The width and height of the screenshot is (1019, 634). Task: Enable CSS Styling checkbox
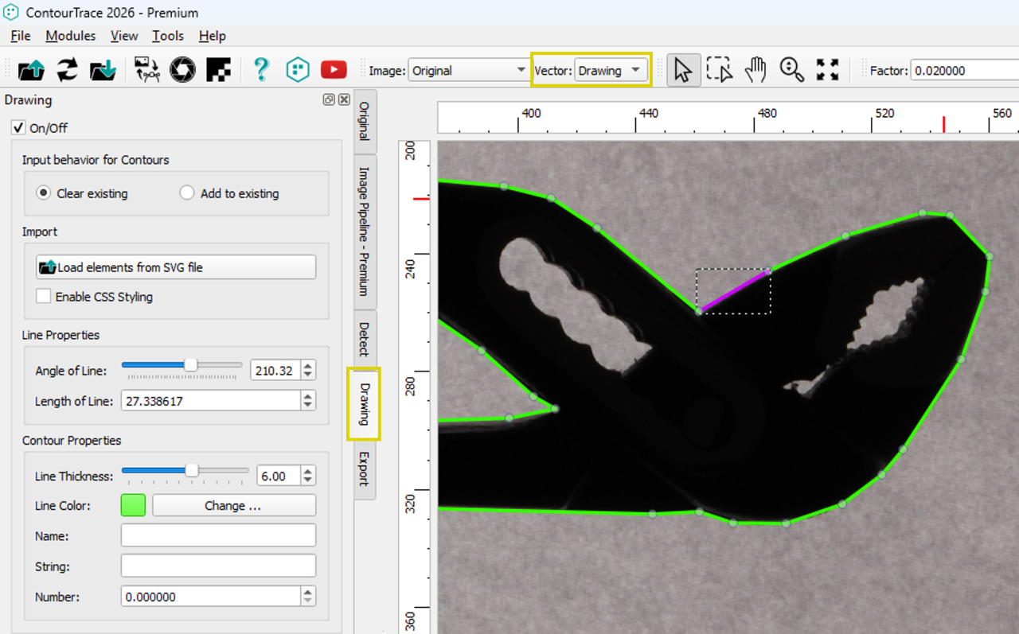(x=43, y=297)
